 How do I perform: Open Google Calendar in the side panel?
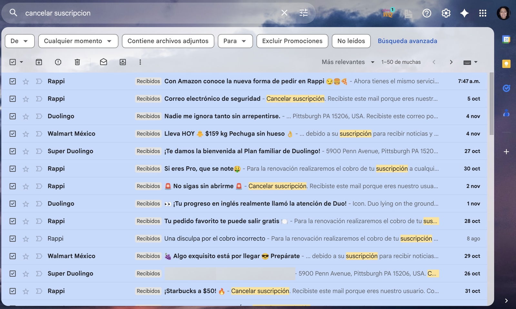tap(506, 39)
